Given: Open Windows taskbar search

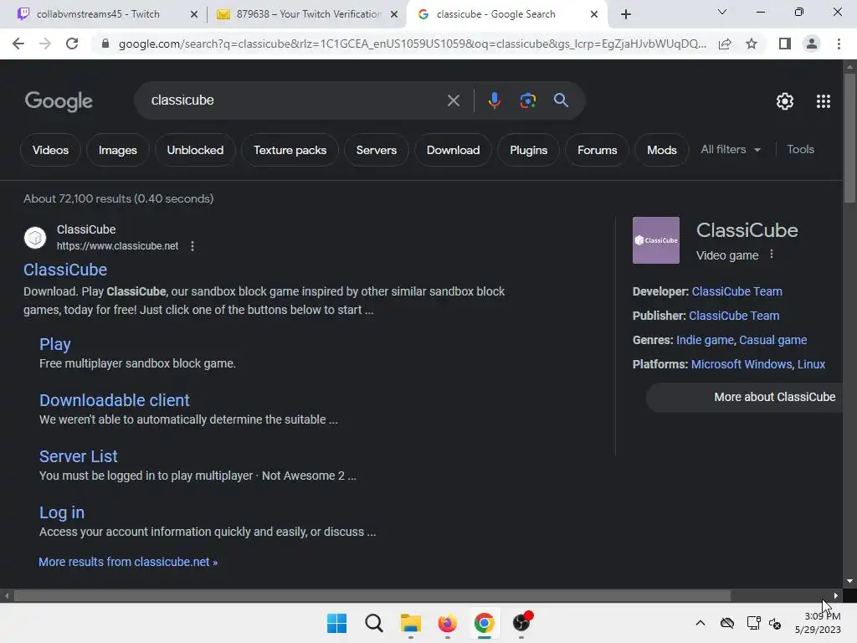Looking at the screenshot, I should [374, 623].
